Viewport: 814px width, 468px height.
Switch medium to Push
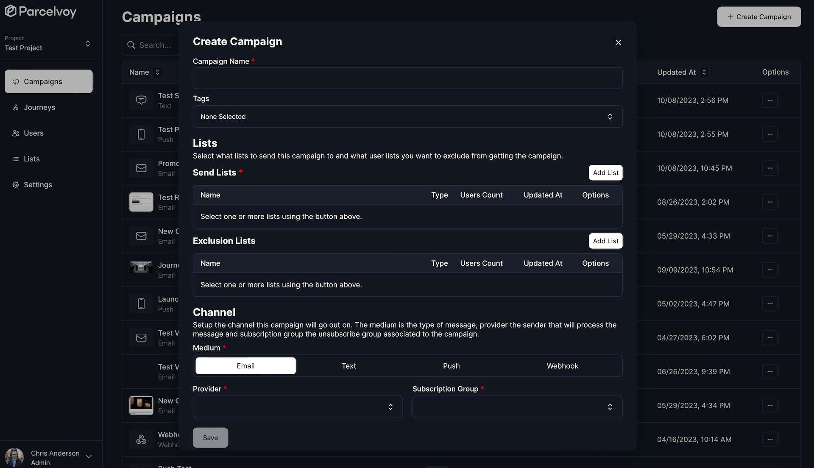[451, 365]
